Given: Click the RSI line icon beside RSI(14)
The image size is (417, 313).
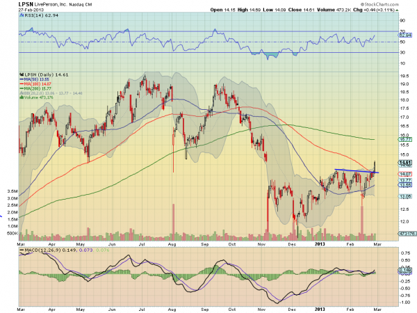Looking at the screenshot, I should 22,15.
